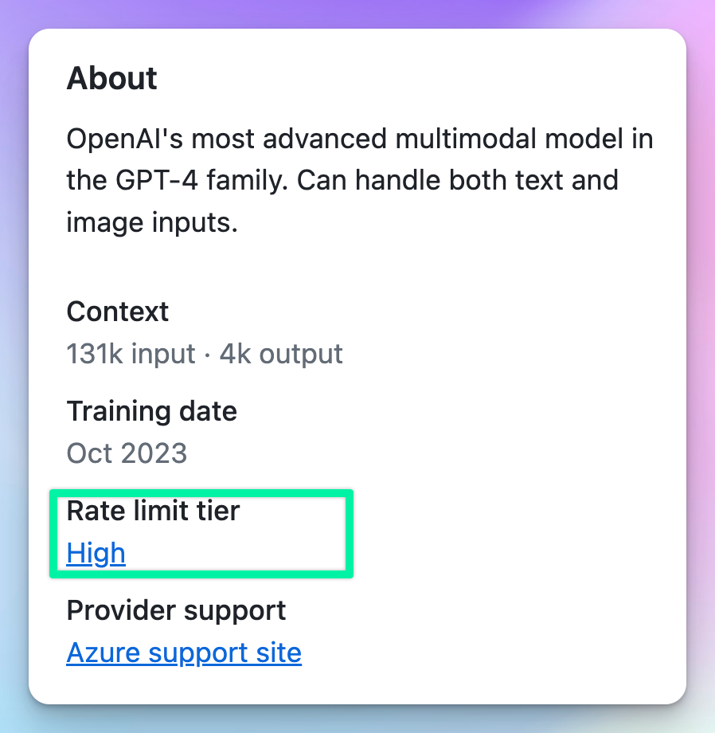Click the Azure support site underlined text

(184, 653)
